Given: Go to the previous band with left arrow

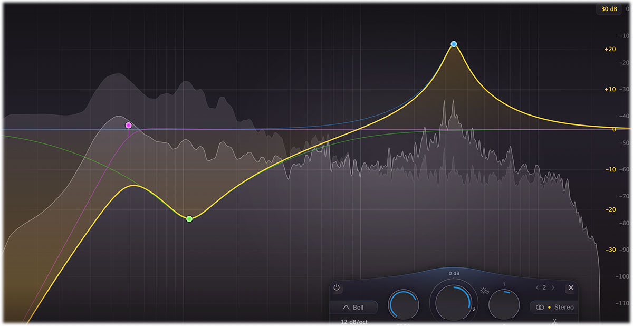Looking at the screenshot, I should coord(537,288).
